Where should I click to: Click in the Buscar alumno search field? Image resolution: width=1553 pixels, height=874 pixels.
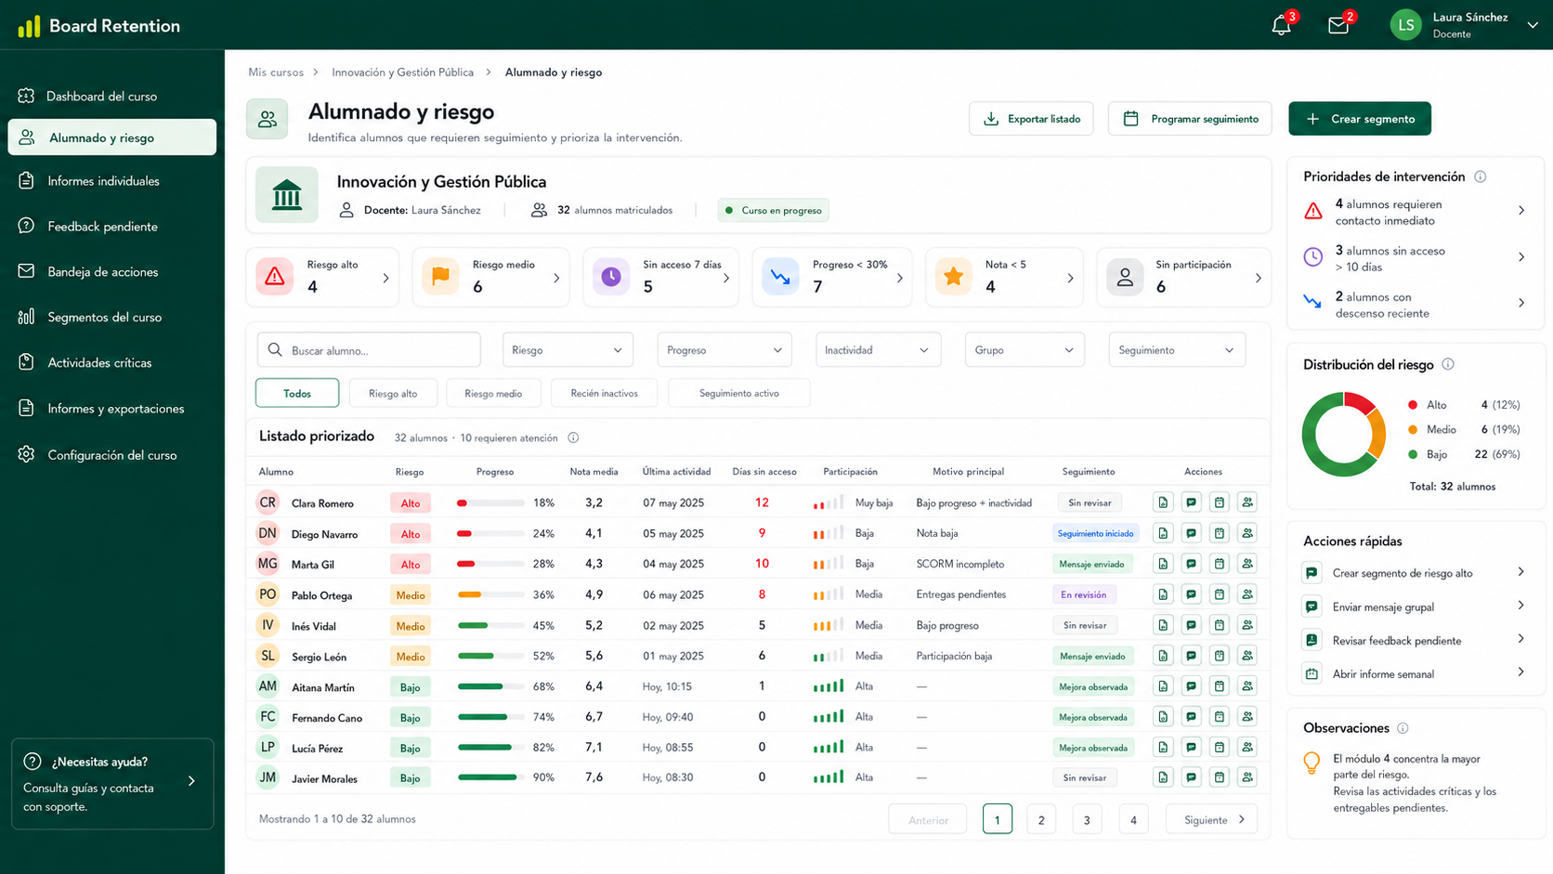(369, 350)
